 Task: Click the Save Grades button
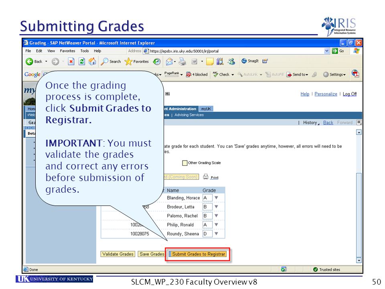click(152, 254)
